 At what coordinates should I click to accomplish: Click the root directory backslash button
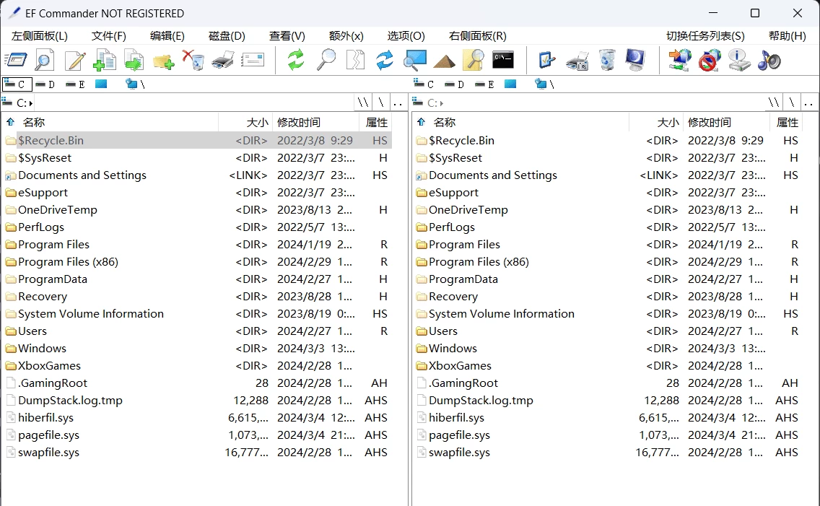click(380, 102)
